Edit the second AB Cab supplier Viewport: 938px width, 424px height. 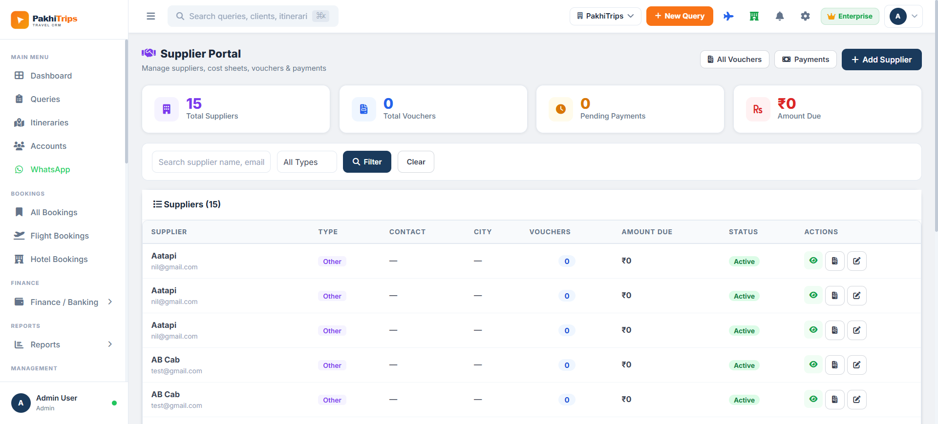pyautogui.click(x=857, y=400)
